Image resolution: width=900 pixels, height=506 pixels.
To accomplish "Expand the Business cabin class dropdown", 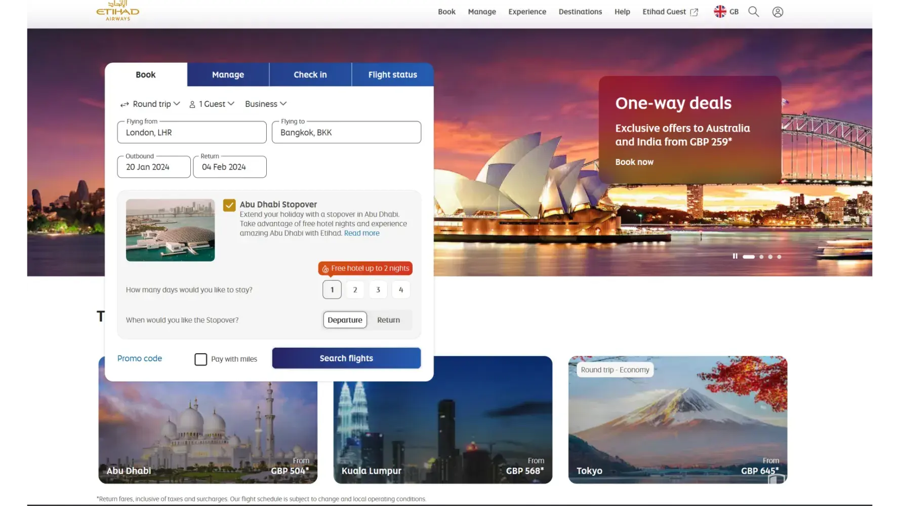I will tap(265, 104).
